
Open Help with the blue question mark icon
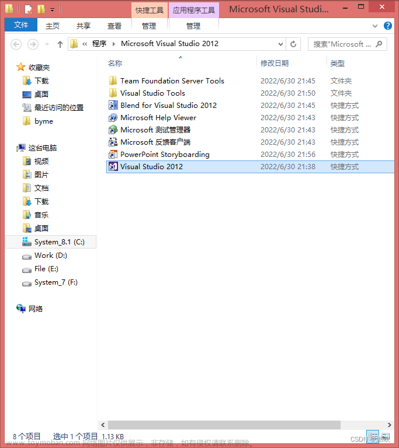point(387,26)
